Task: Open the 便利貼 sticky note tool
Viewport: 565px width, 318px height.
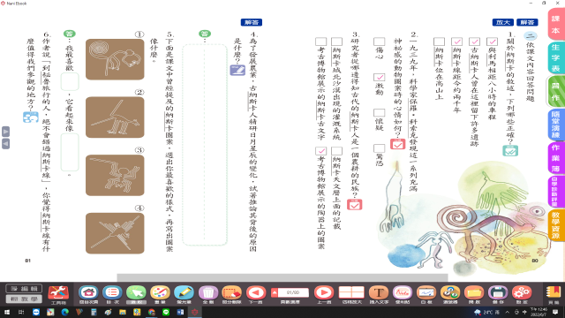Action: 403,292
